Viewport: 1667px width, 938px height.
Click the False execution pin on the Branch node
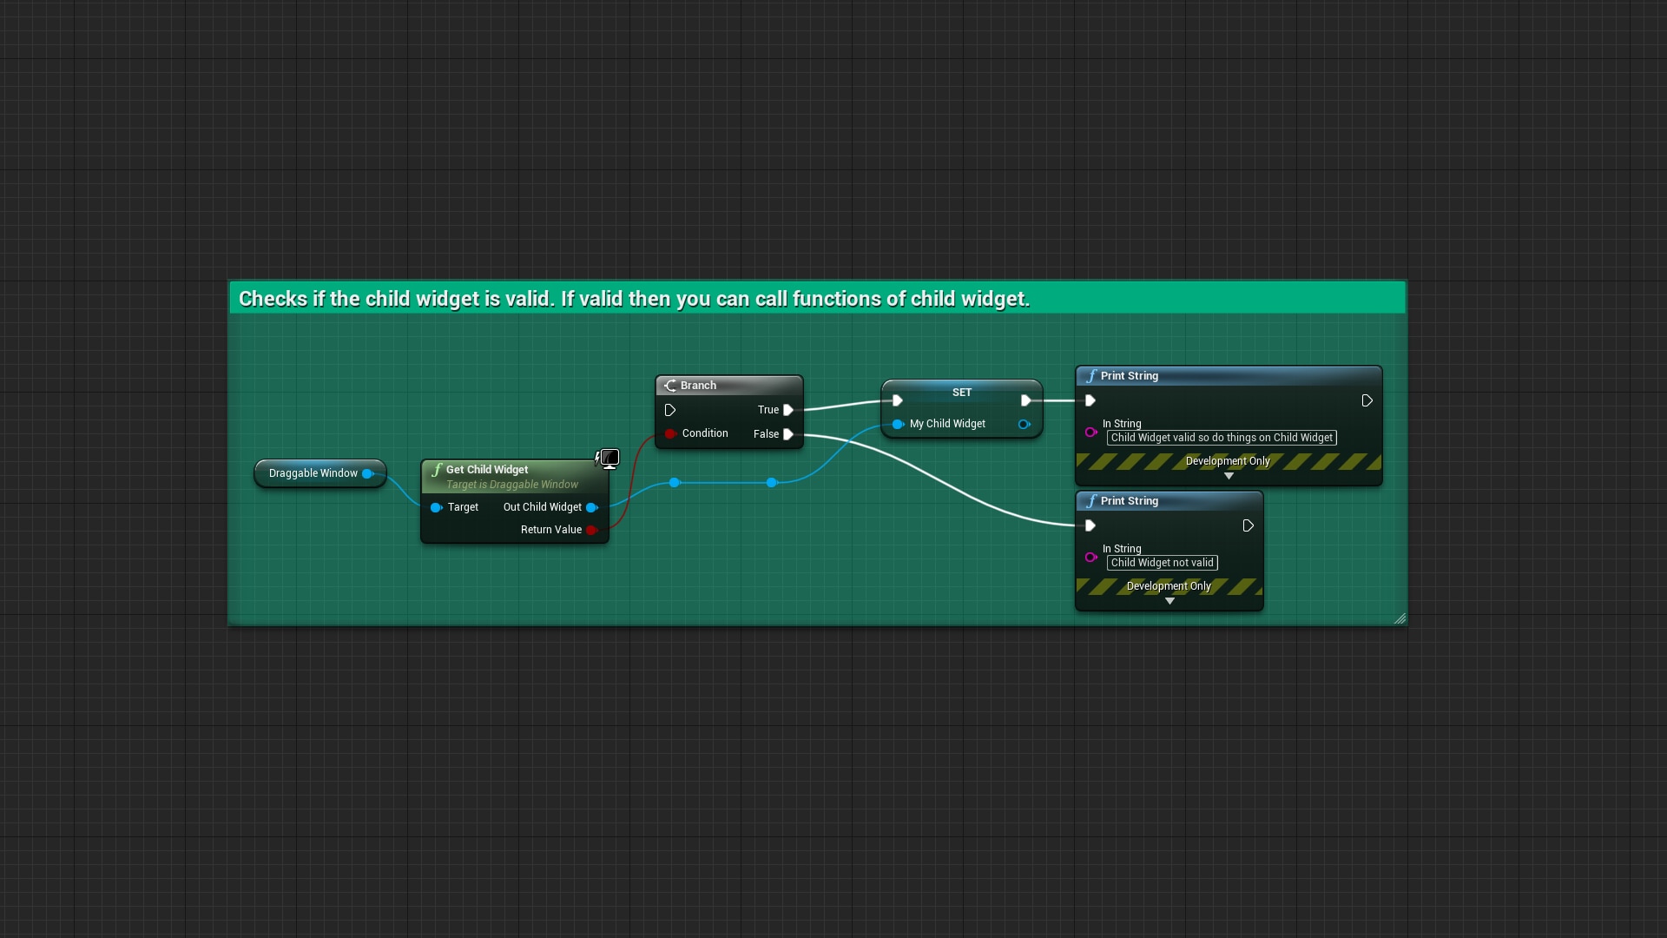(x=787, y=434)
